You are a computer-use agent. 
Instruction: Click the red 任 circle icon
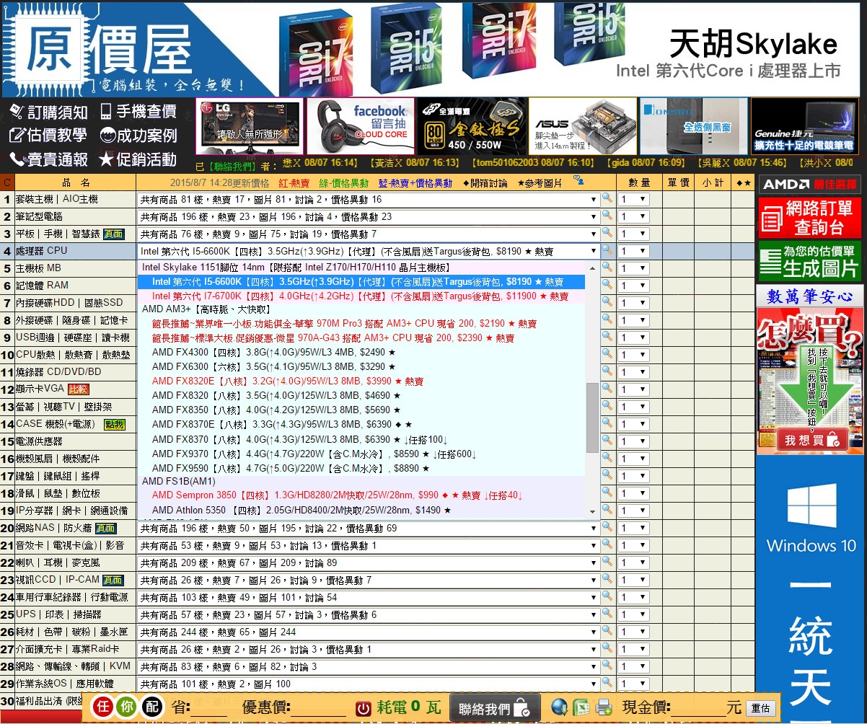tap(103, 707)
